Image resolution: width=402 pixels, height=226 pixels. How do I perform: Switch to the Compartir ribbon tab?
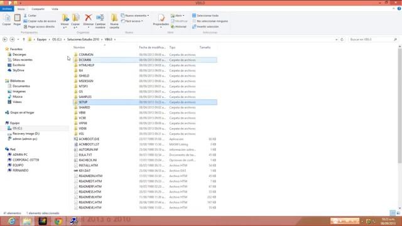pos(38,9)
